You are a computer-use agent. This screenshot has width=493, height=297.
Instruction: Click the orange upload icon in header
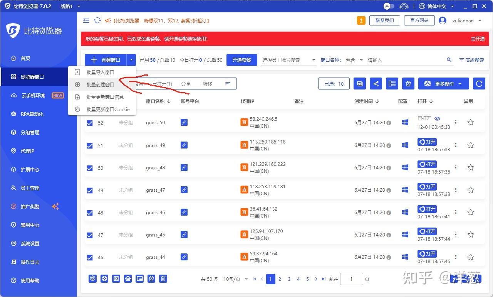click(361, 20)
